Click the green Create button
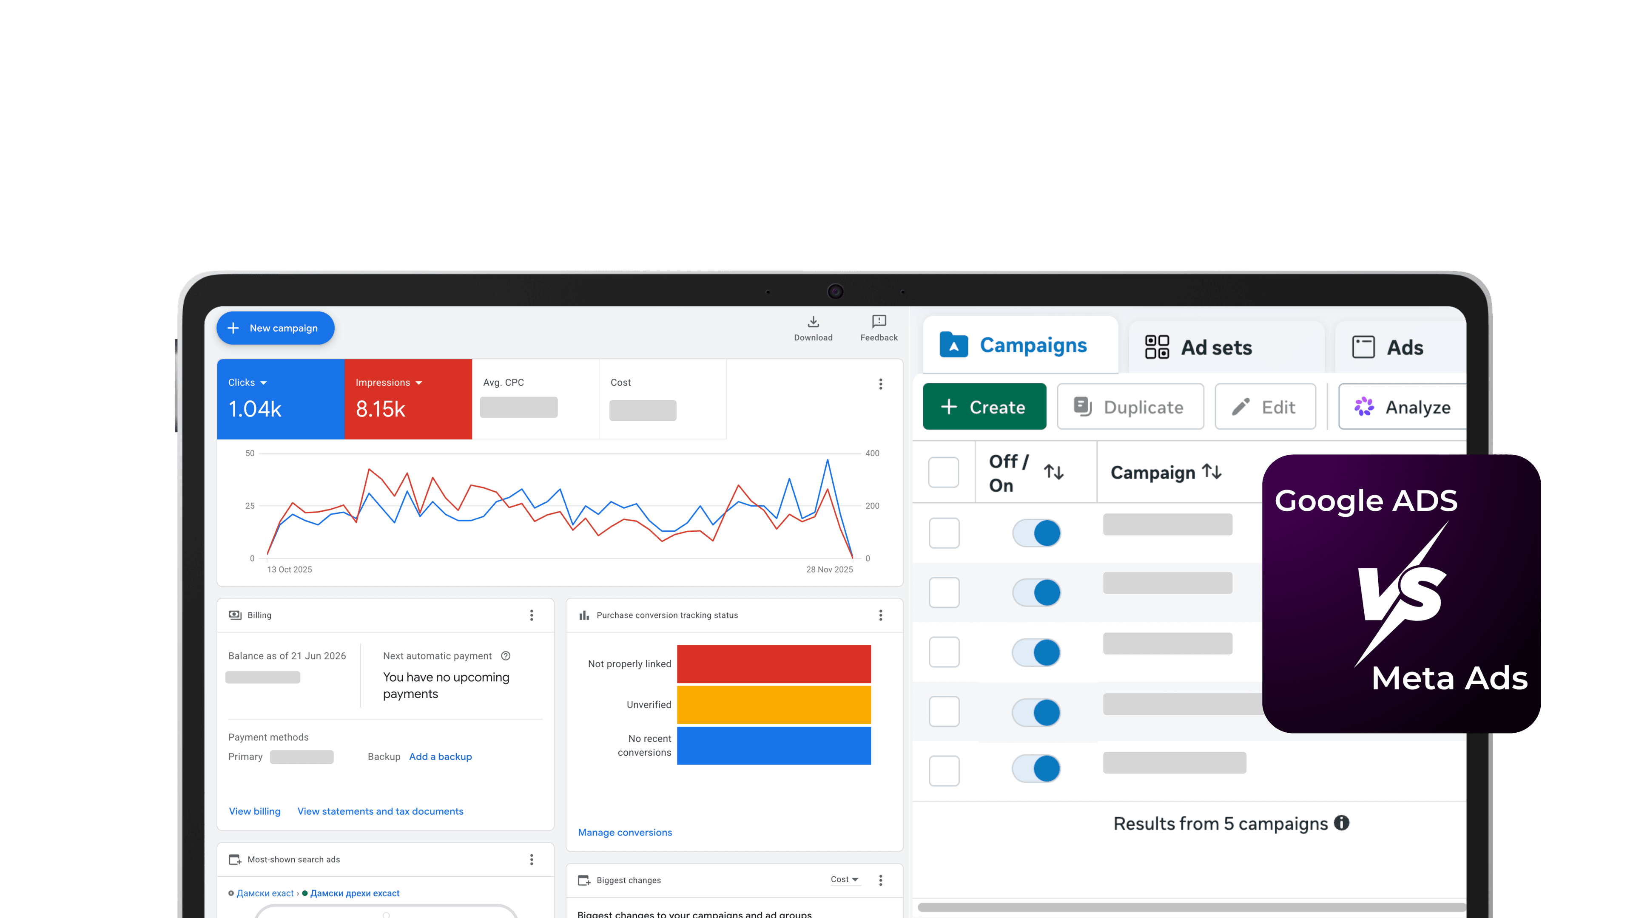This screenshot has width=1633, height=918. tap(984, 407)
